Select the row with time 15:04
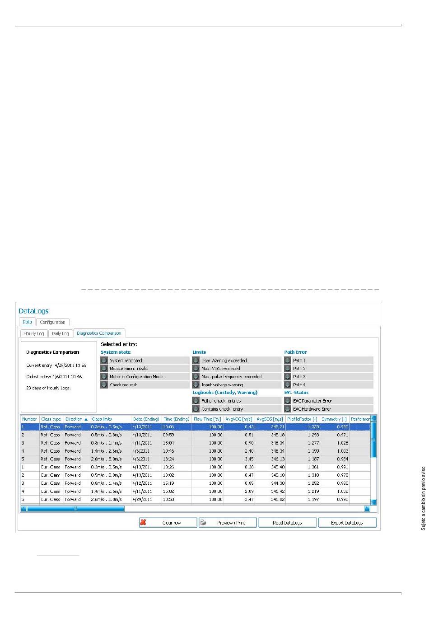 pos(196,443)
